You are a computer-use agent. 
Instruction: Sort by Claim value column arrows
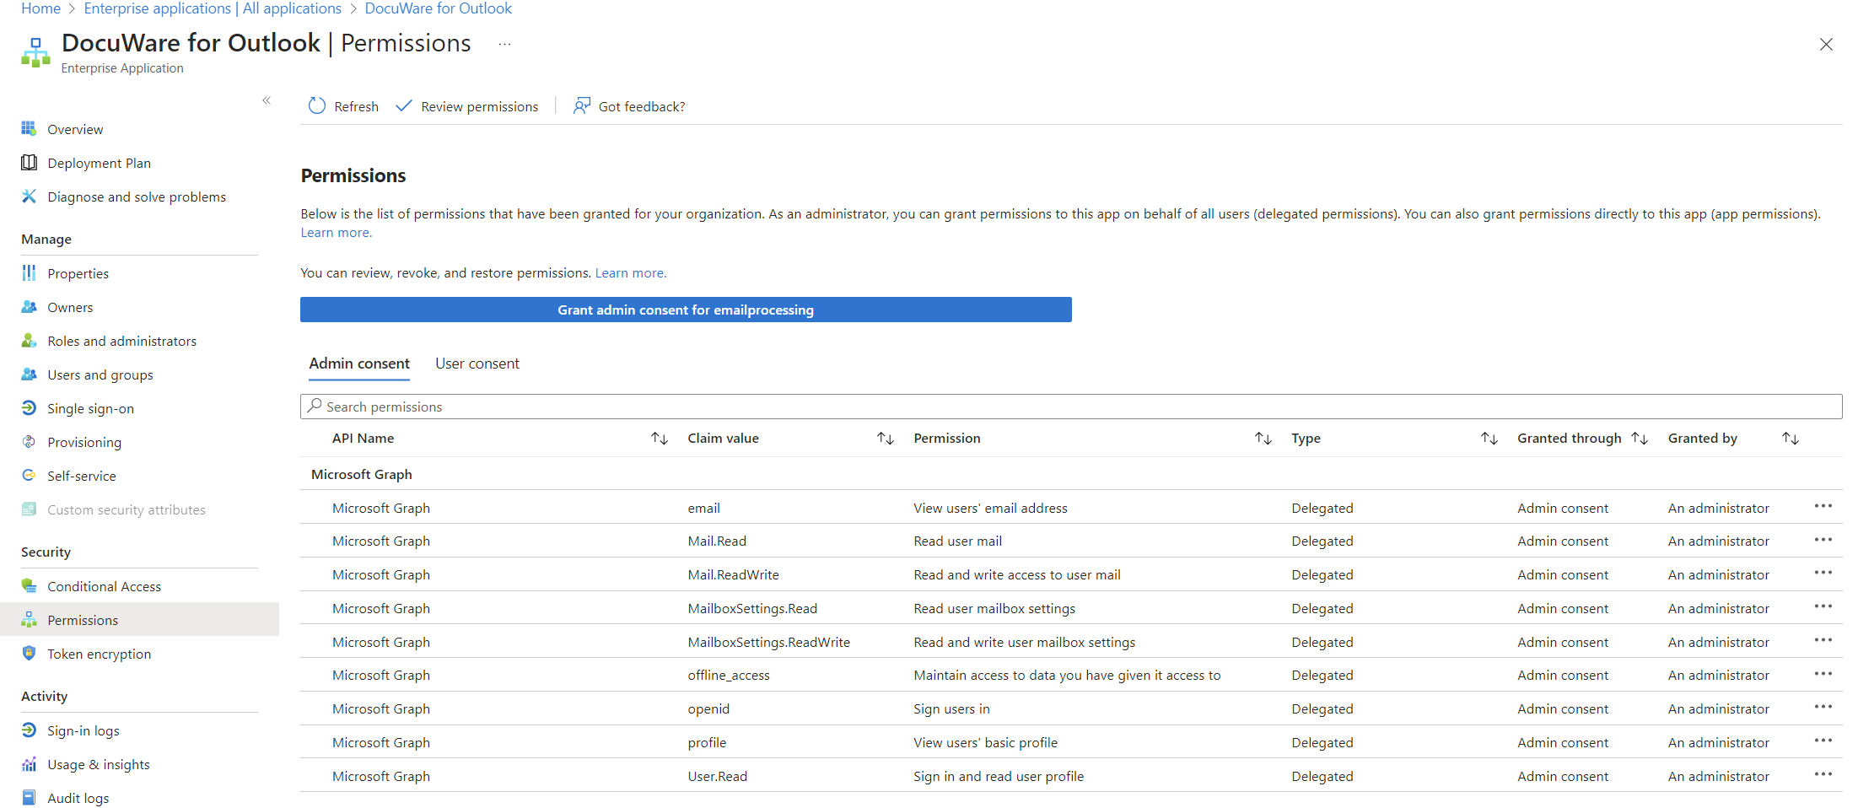point(886,439)
